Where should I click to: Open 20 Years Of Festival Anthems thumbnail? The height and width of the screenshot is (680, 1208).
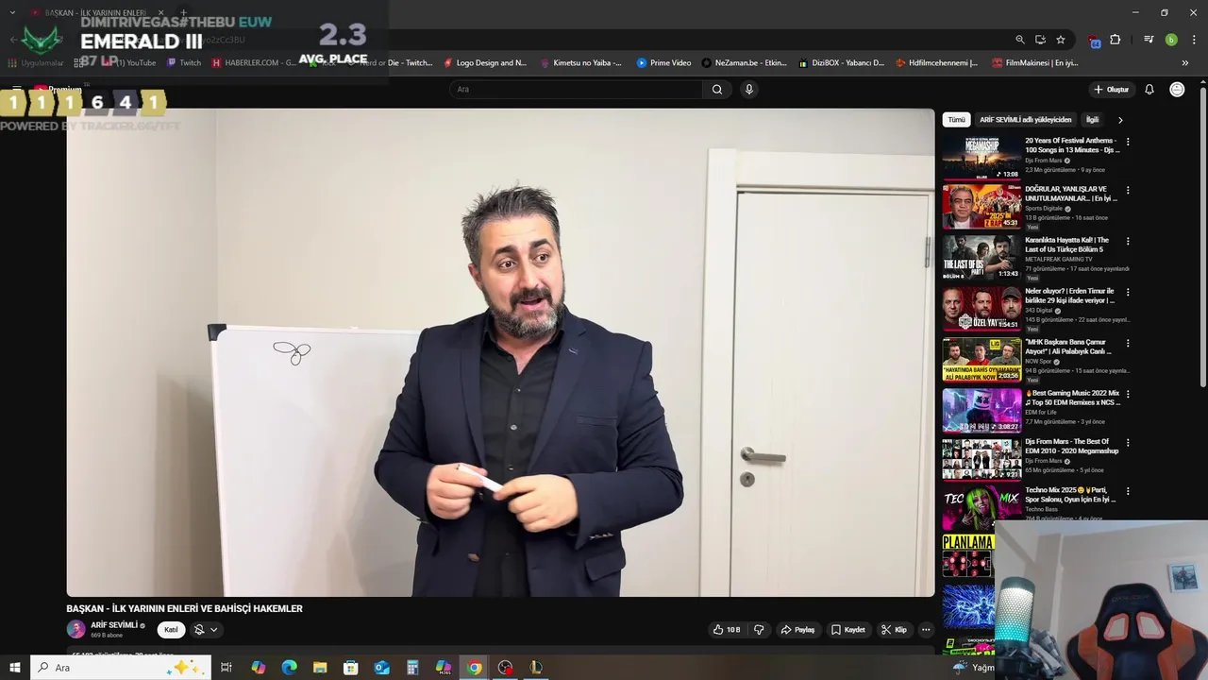pos(981,158)
